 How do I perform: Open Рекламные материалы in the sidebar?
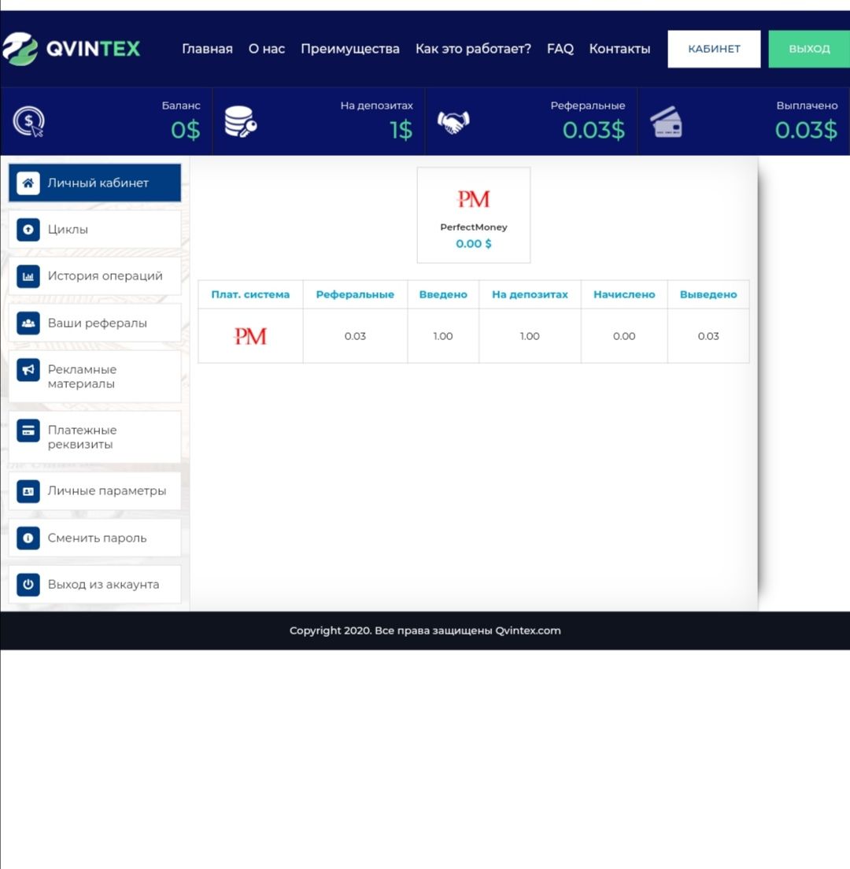94,376
